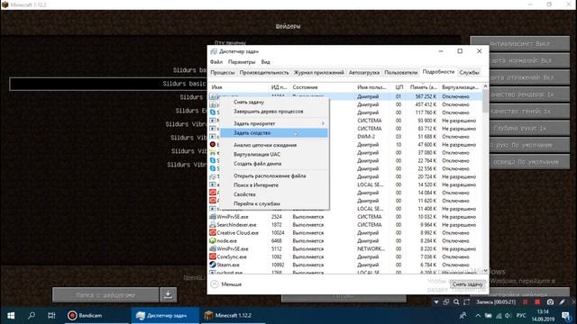This screenshot has height=324, width=577.
Task: Click the Bandicam window select icon
Action: (x=446, y=302)
